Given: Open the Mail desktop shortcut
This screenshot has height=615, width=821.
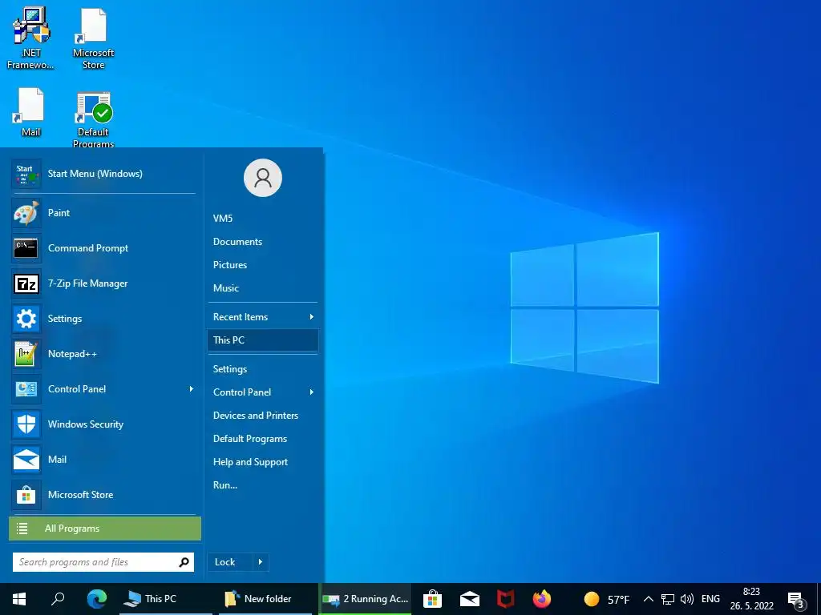Looking at the screenshot, I should (30, 112).
